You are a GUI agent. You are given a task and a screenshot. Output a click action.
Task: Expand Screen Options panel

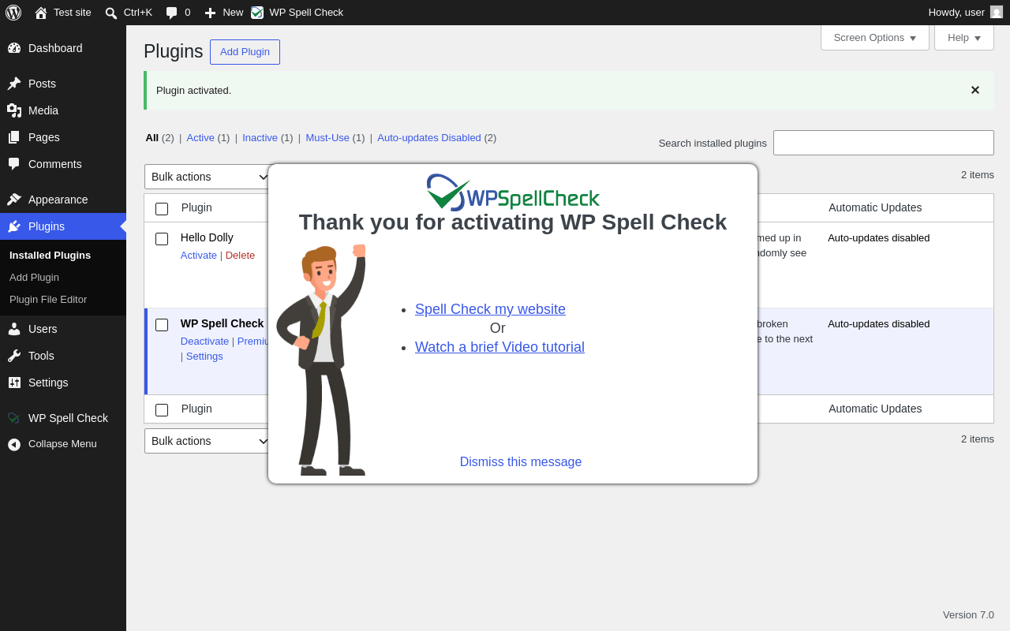pyautogui.click(x=875, y=37)
